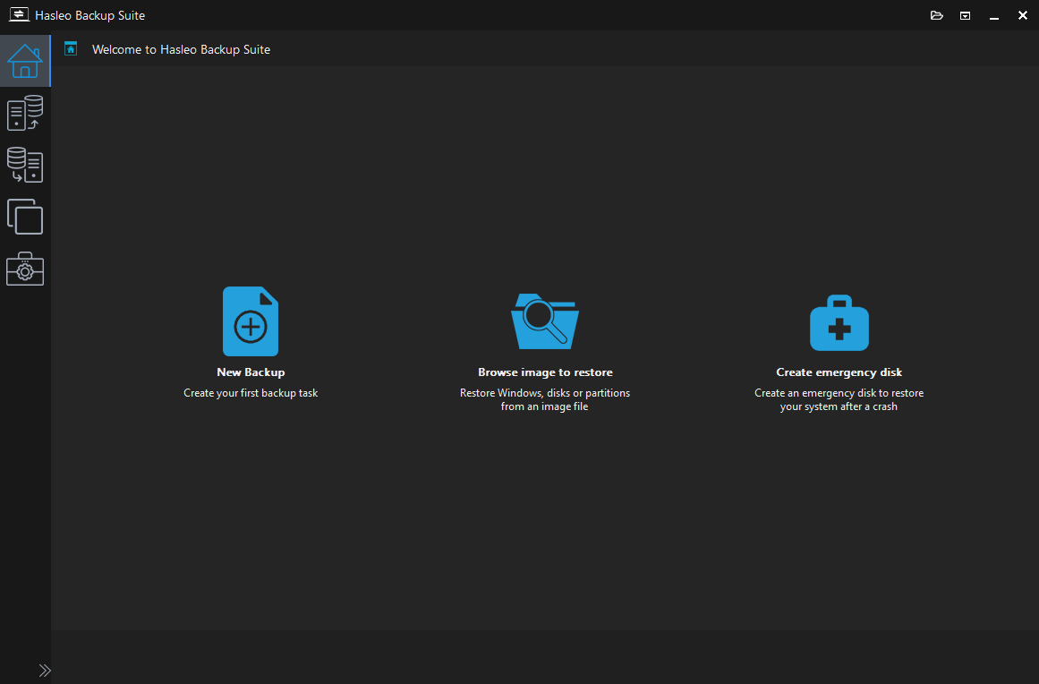
Task: Click the open folder icon in title bar
Action: click(x=936, y=15)
